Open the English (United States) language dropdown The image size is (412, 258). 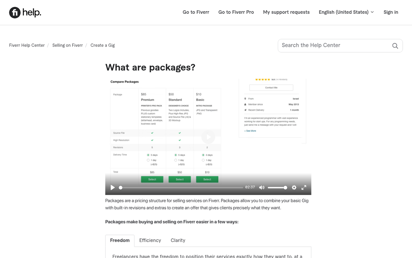pyautogui.click(x=346, y=12)
